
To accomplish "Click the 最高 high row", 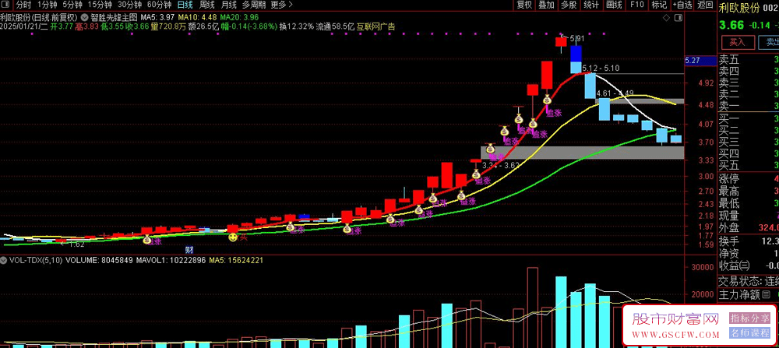I will tap(749, 191).
